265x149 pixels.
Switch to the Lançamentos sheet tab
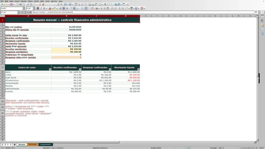pyautogui.click(x=46, y=145)
